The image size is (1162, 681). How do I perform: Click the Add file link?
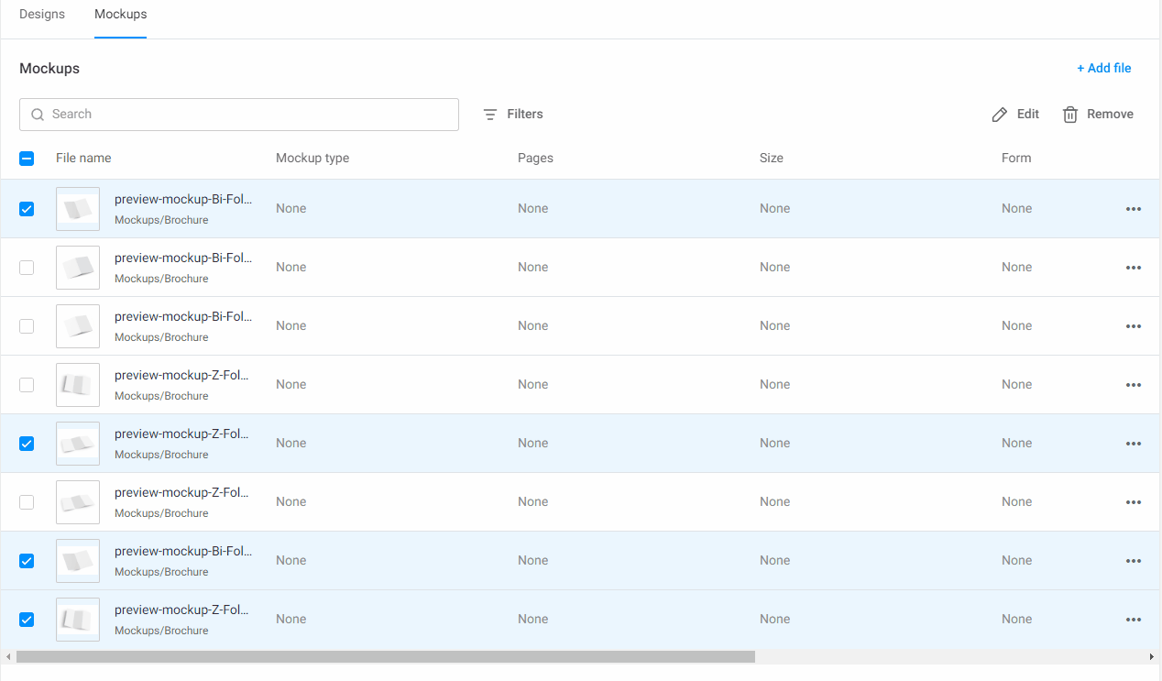pyautogui.click(x=1104, y=68)
